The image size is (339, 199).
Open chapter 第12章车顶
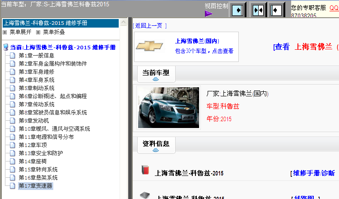(33, 145)
